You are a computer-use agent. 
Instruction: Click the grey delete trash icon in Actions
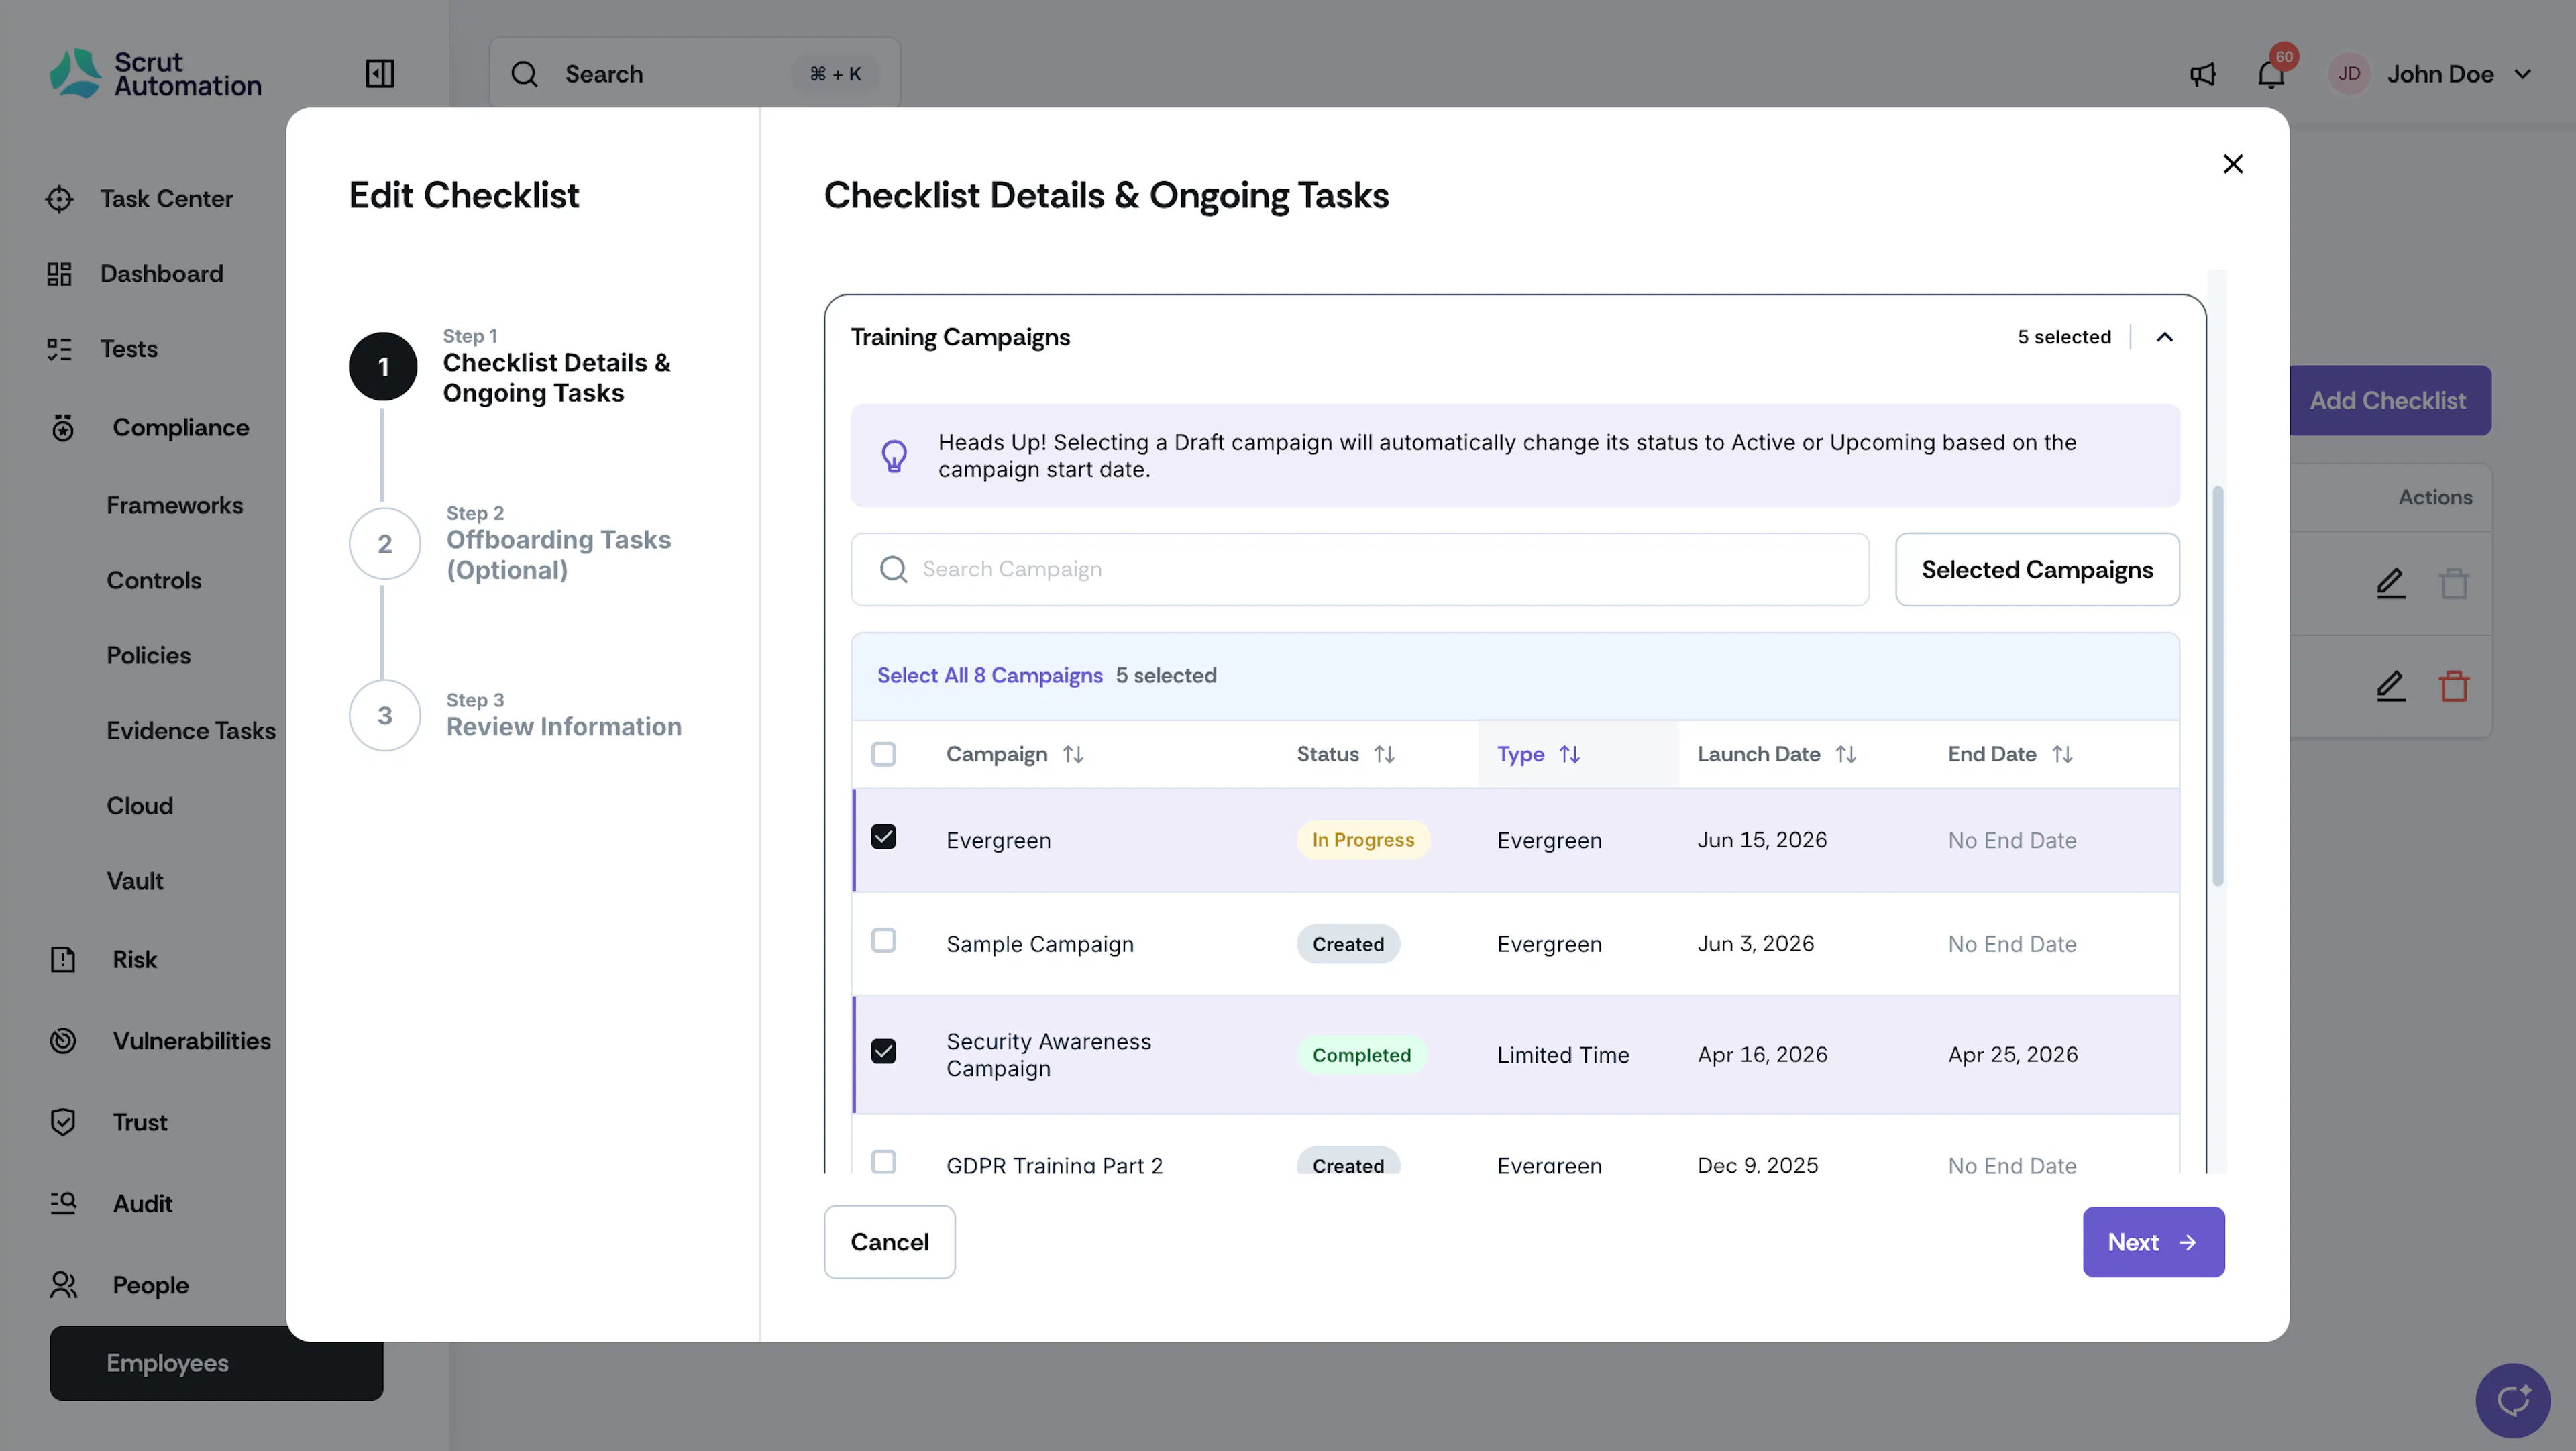pyautogui.click(x=2454, y=583)
